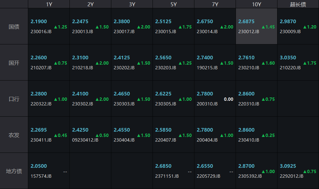Click the 超长债 column header

click(298, 4)
